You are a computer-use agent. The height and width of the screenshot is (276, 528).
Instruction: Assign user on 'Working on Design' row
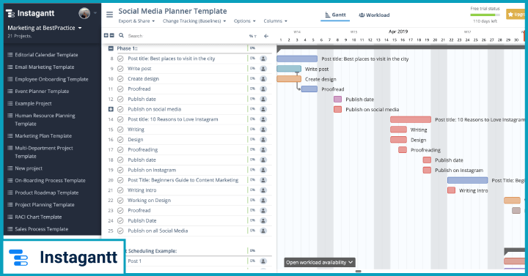[x=263, y=201]
